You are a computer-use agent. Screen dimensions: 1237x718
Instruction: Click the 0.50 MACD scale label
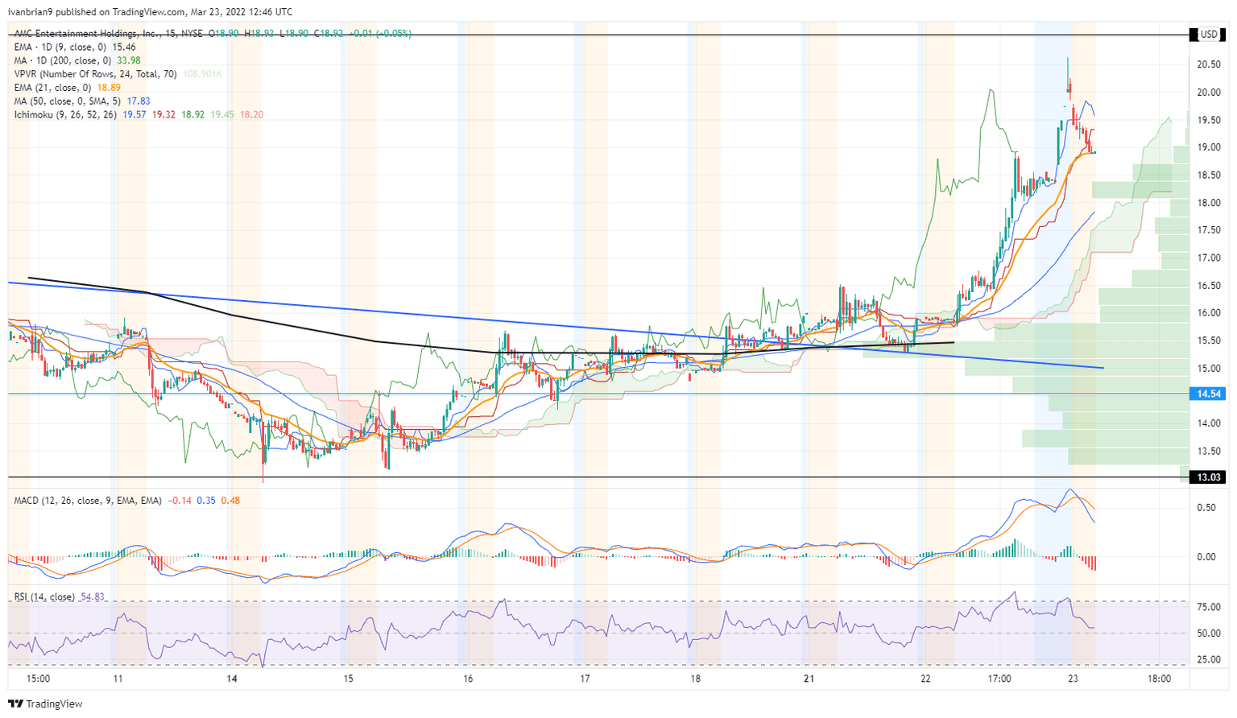[1206, 508]
